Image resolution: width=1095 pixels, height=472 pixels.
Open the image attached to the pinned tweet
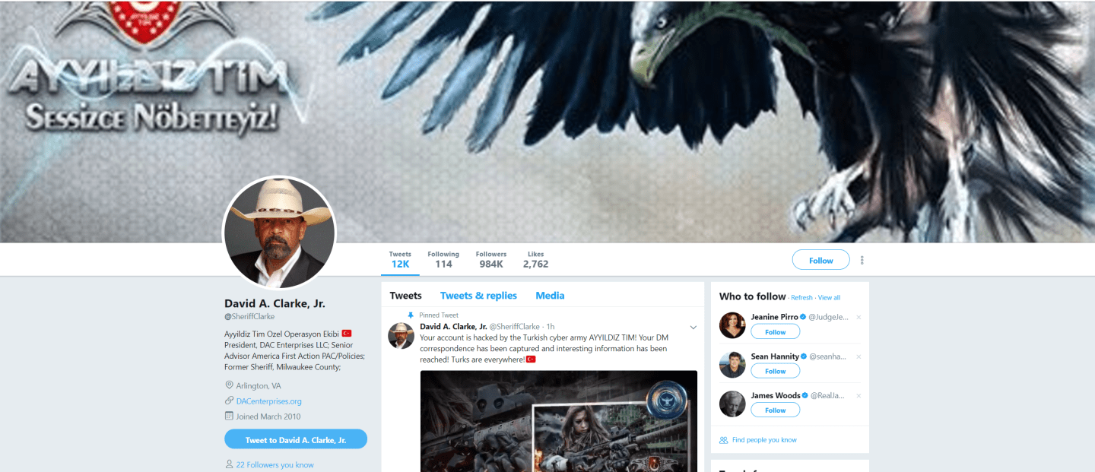559,421
